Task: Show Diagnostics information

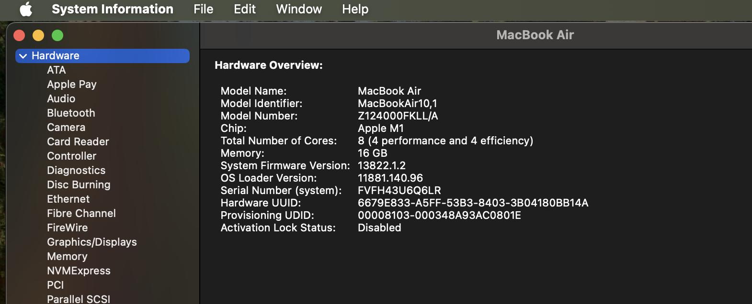Action: 76,171
